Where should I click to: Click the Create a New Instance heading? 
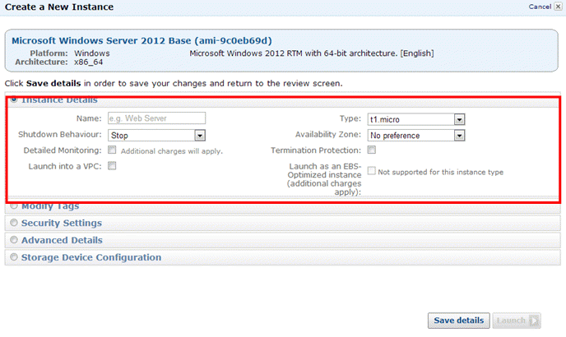59,7
